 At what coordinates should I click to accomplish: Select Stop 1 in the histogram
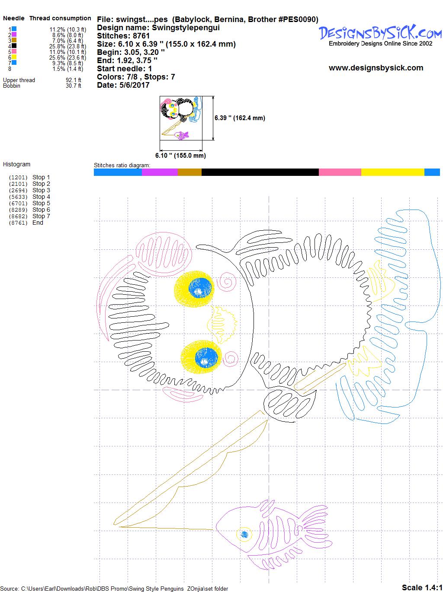coord(41,177)
